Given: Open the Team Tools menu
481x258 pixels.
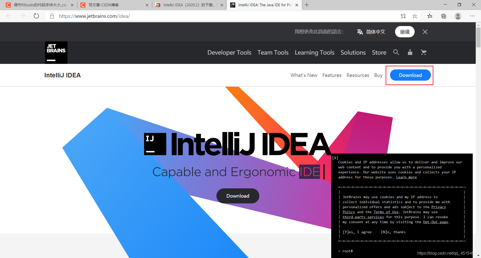Looking at the screenshot, I should [x=273, y=53].
